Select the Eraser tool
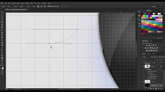The height and width of the screenshot is (92, 165). coord(2,38)
